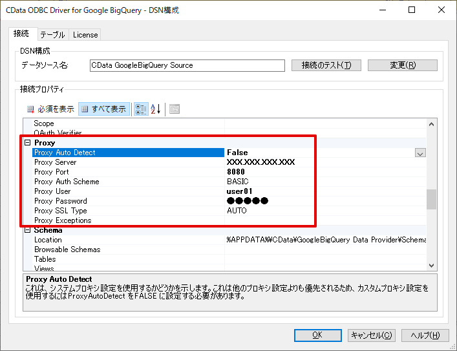Confirm with the OK button

[x=317, y=335]
